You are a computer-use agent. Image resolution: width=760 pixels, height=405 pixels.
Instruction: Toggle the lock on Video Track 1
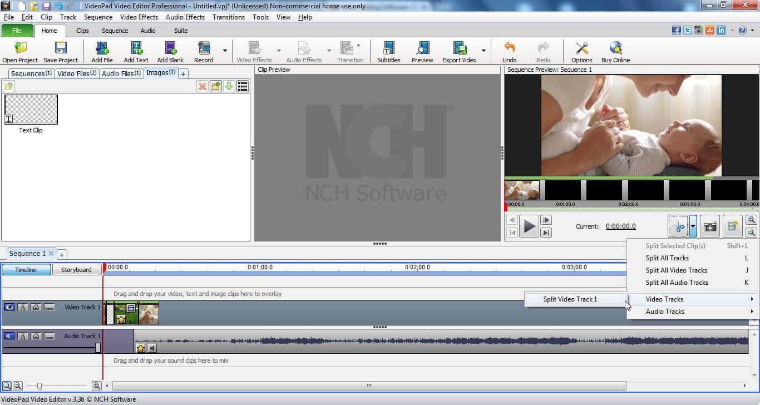[36, 307]
